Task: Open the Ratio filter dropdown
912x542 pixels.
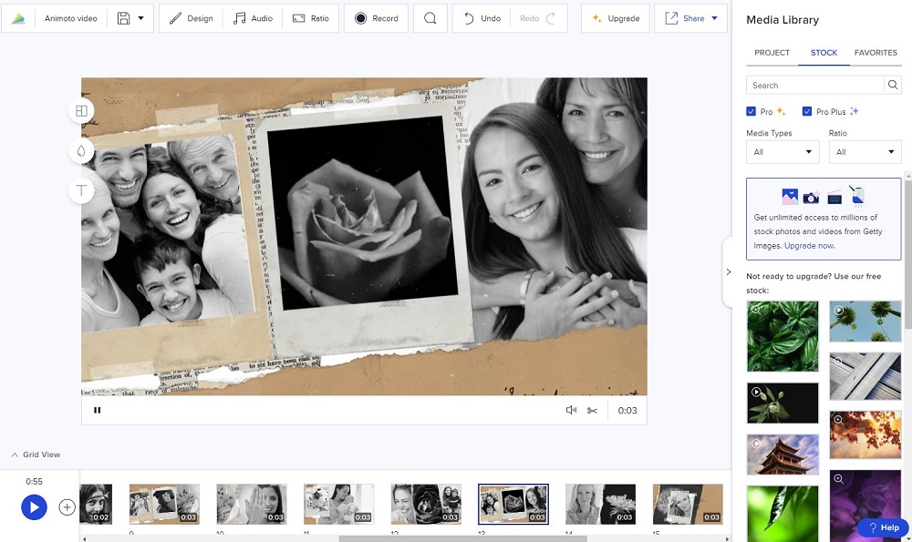Action: (x=865, y=152)
